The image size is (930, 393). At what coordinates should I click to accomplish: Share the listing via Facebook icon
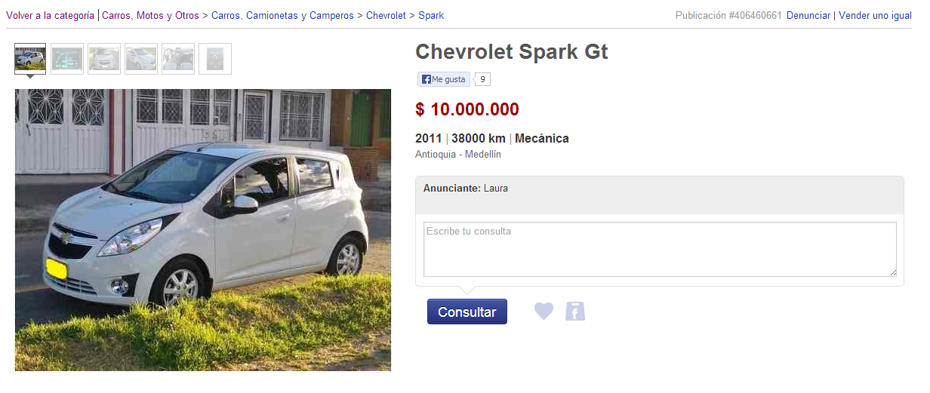(x=575, y=311)
